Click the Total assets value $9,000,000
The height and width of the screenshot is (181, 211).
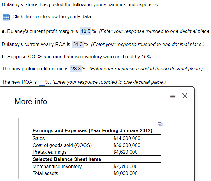(126, 173)
